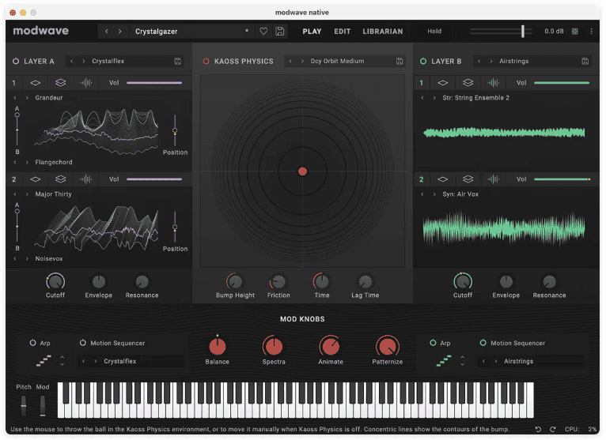Viewport: 606px width, 440px height.
Task: Open the Noisevox wavetable selector
Action: click(x=49, y=258)
